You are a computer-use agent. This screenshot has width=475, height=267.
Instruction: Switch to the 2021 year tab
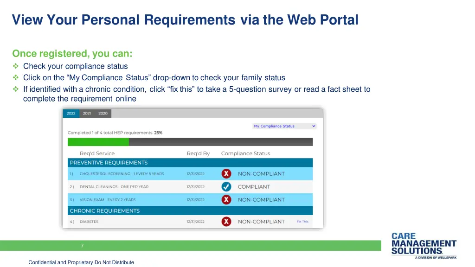pyautogui.click(x=87, y=113)
